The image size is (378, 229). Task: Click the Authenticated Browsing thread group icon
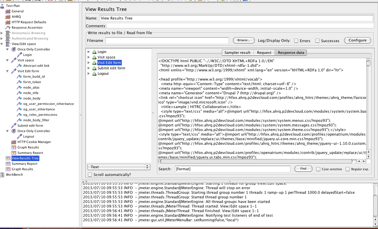pos(8,38)
